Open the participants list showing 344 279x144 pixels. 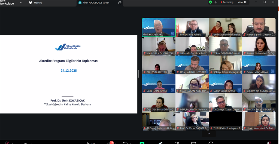pyautogui.click(x=89, y=143)
